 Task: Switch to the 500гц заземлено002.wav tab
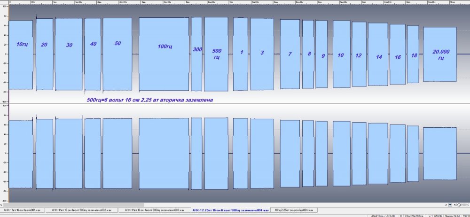pos(83,210)
